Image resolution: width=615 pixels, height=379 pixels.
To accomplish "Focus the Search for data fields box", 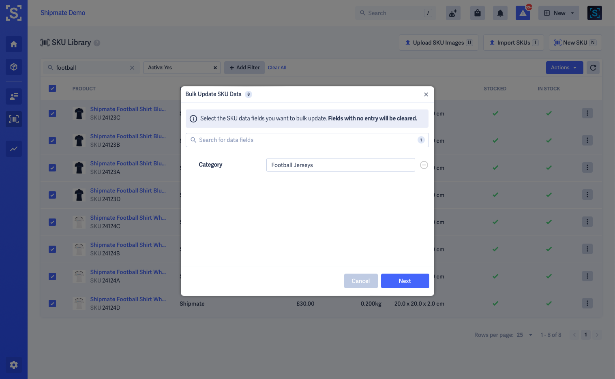I will tap(307, 140).
